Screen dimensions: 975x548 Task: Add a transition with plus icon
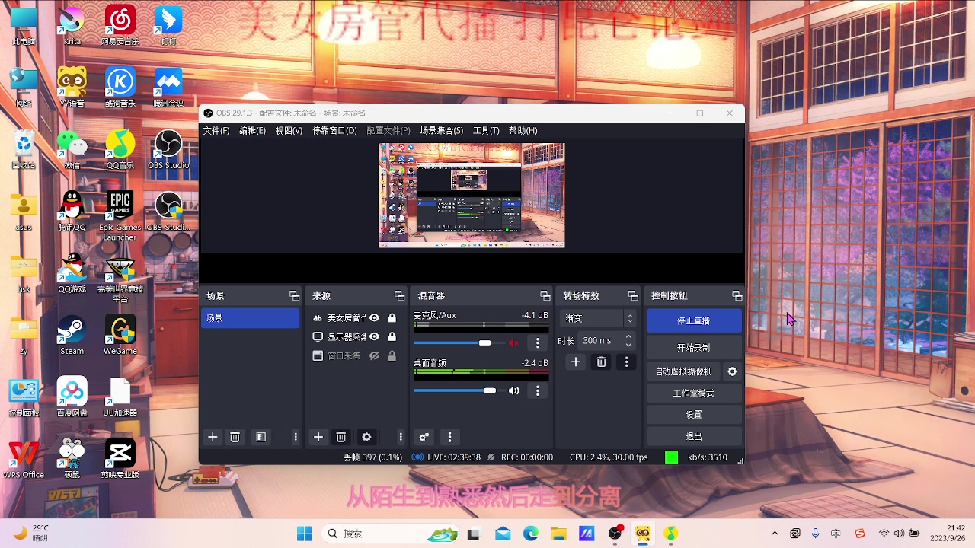click(576, 362)
